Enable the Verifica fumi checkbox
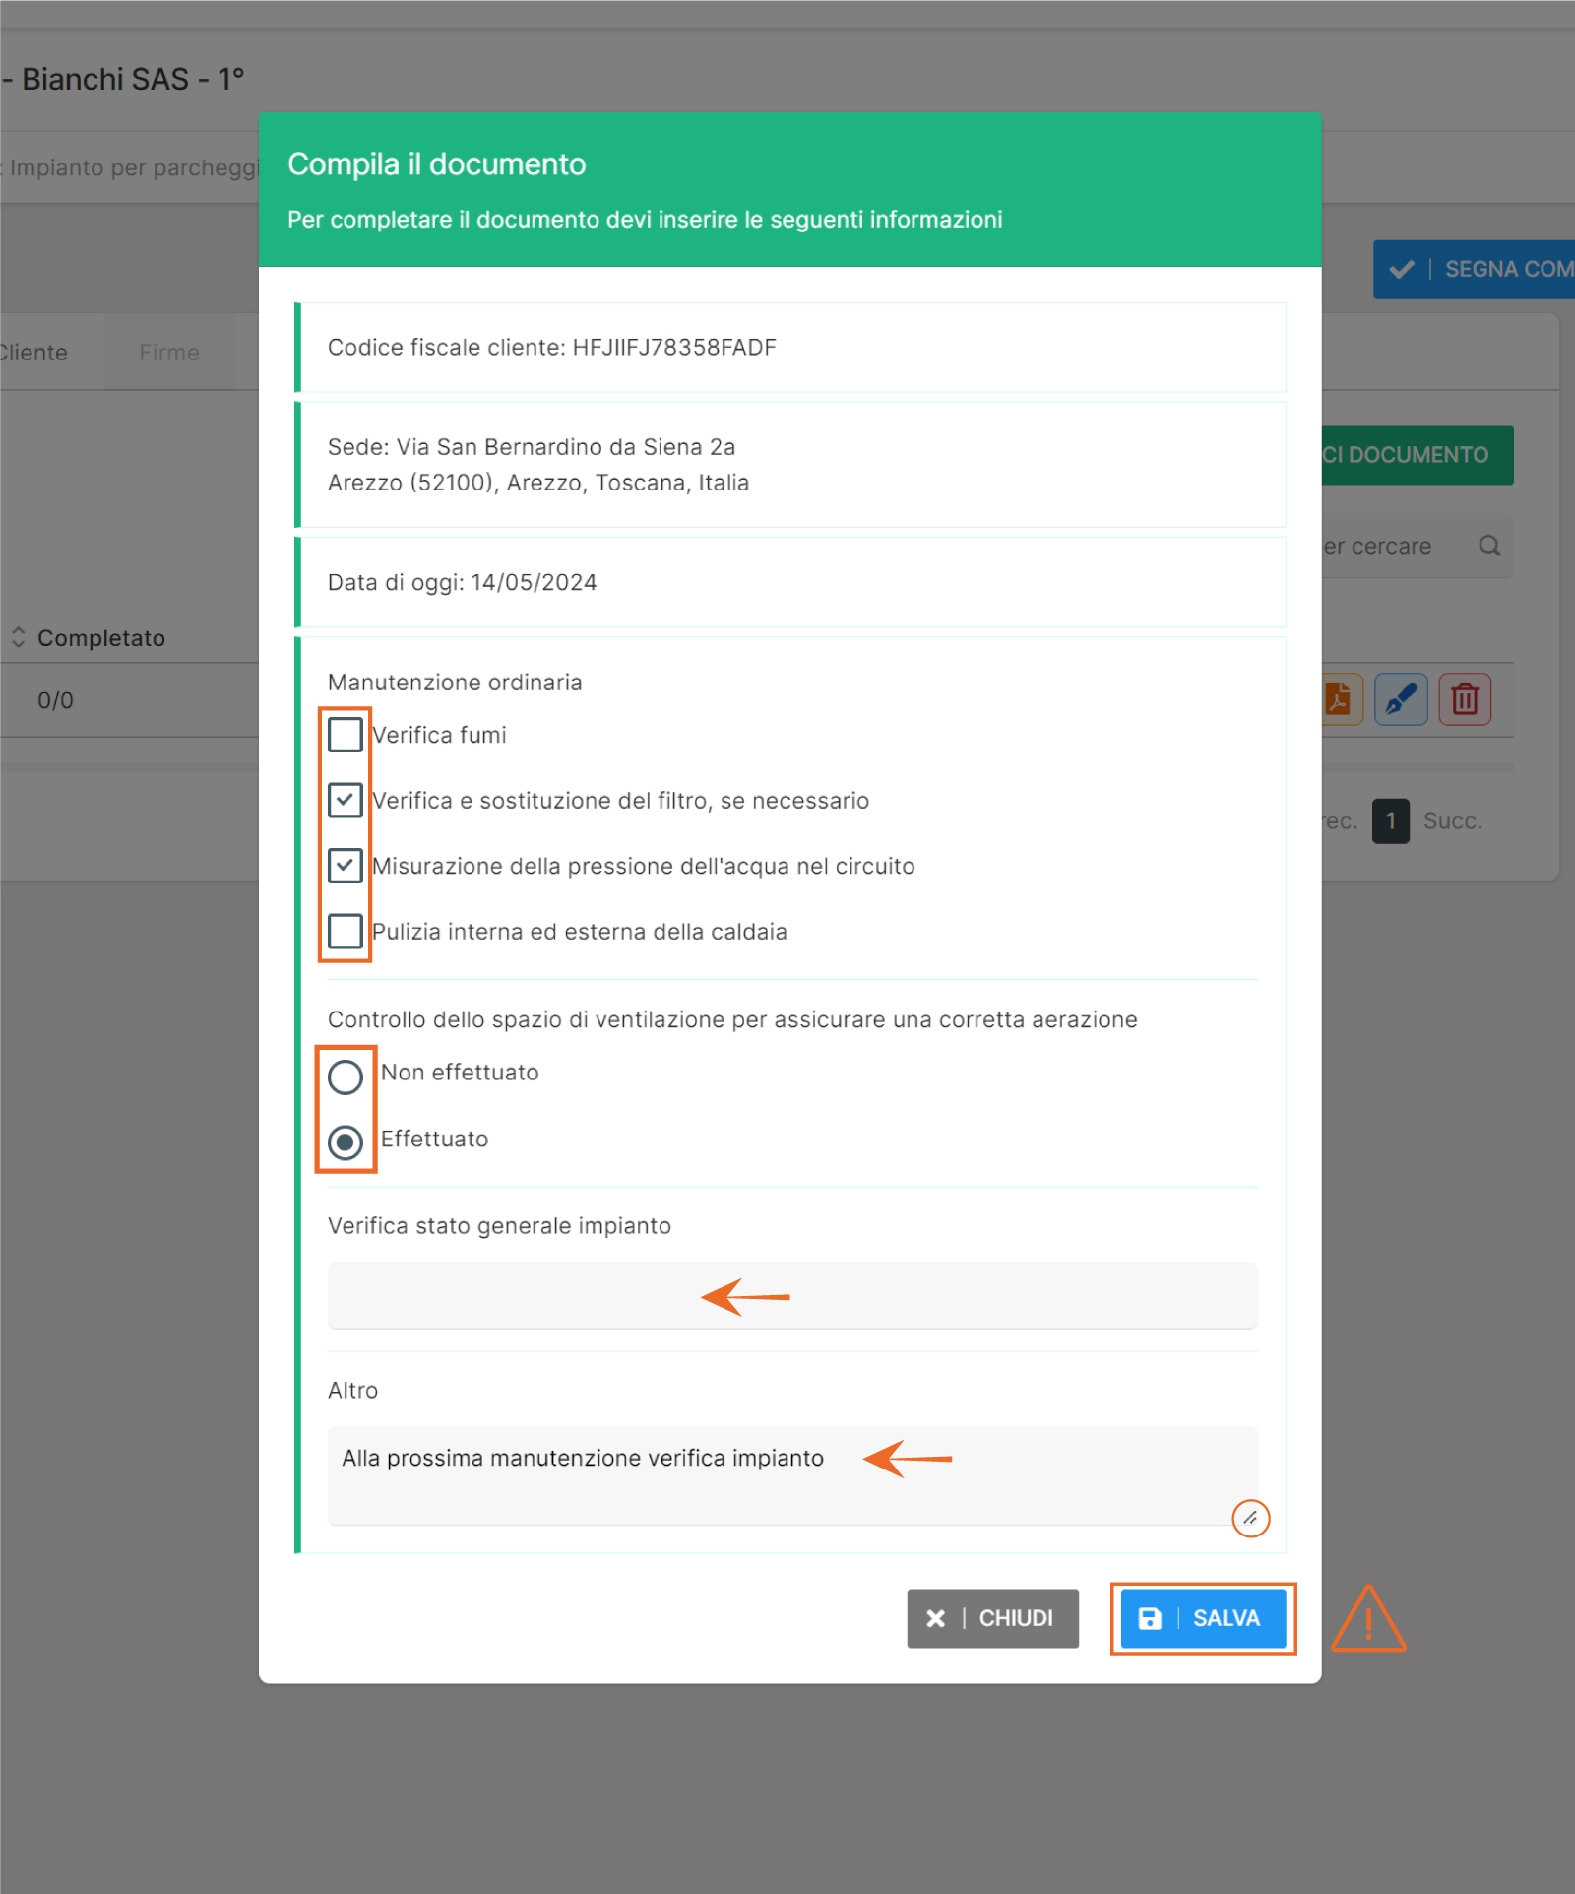Viewport: 1575px width, 1894px height. (346, 735)
